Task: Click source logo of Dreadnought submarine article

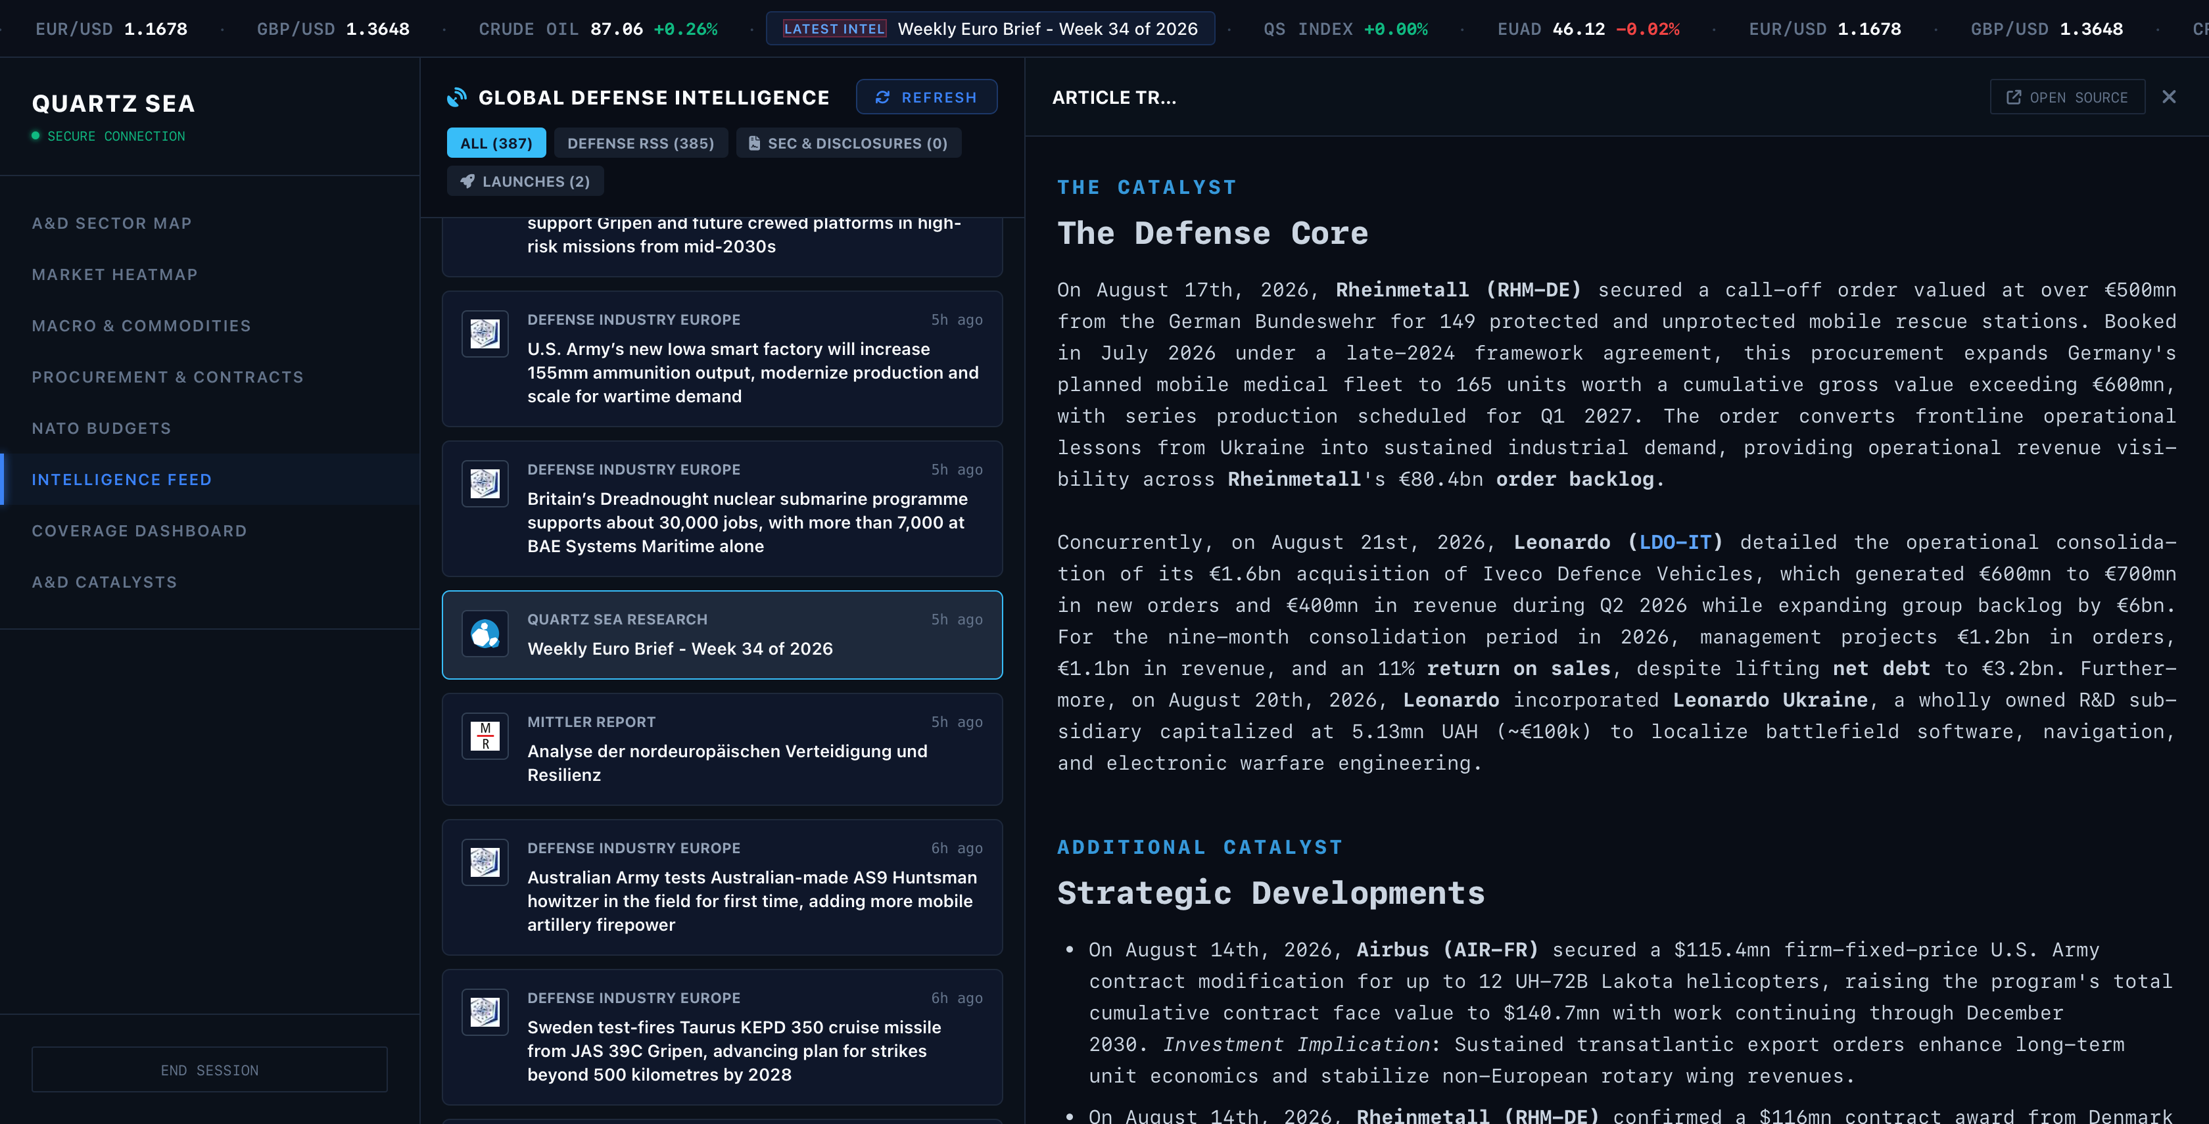Action: (485, 482)
